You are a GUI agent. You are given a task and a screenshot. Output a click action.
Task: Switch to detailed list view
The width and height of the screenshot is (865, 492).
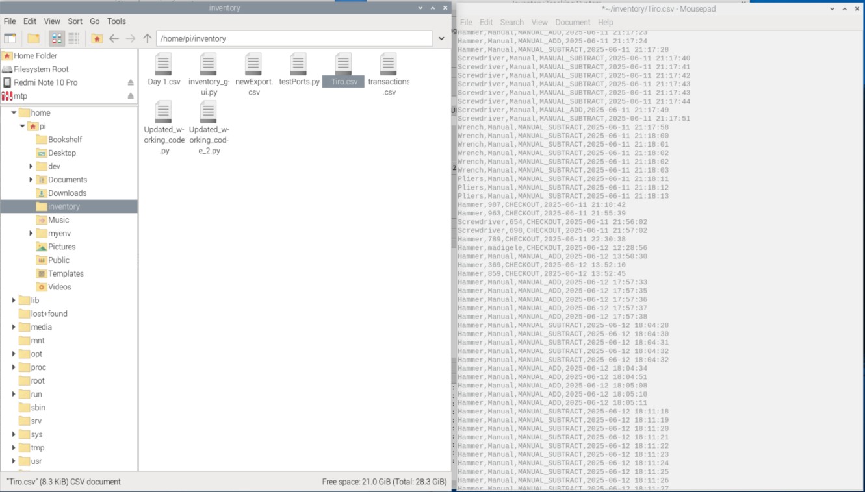pyautogui.click(x=73, y=38)
